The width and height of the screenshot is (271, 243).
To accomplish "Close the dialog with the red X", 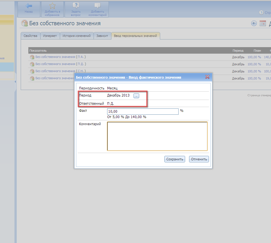I will pyautogui.click(x=207, y=77).
